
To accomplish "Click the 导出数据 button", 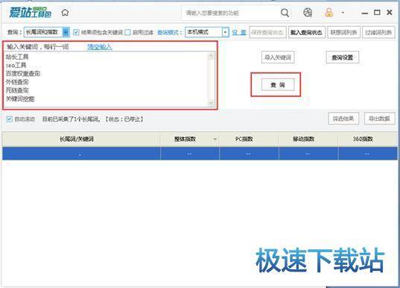I will click(x=379, y=119).
